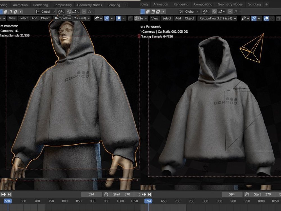
Task: Open snapping options dropdown in left window
Action: (x=76, y=12)
